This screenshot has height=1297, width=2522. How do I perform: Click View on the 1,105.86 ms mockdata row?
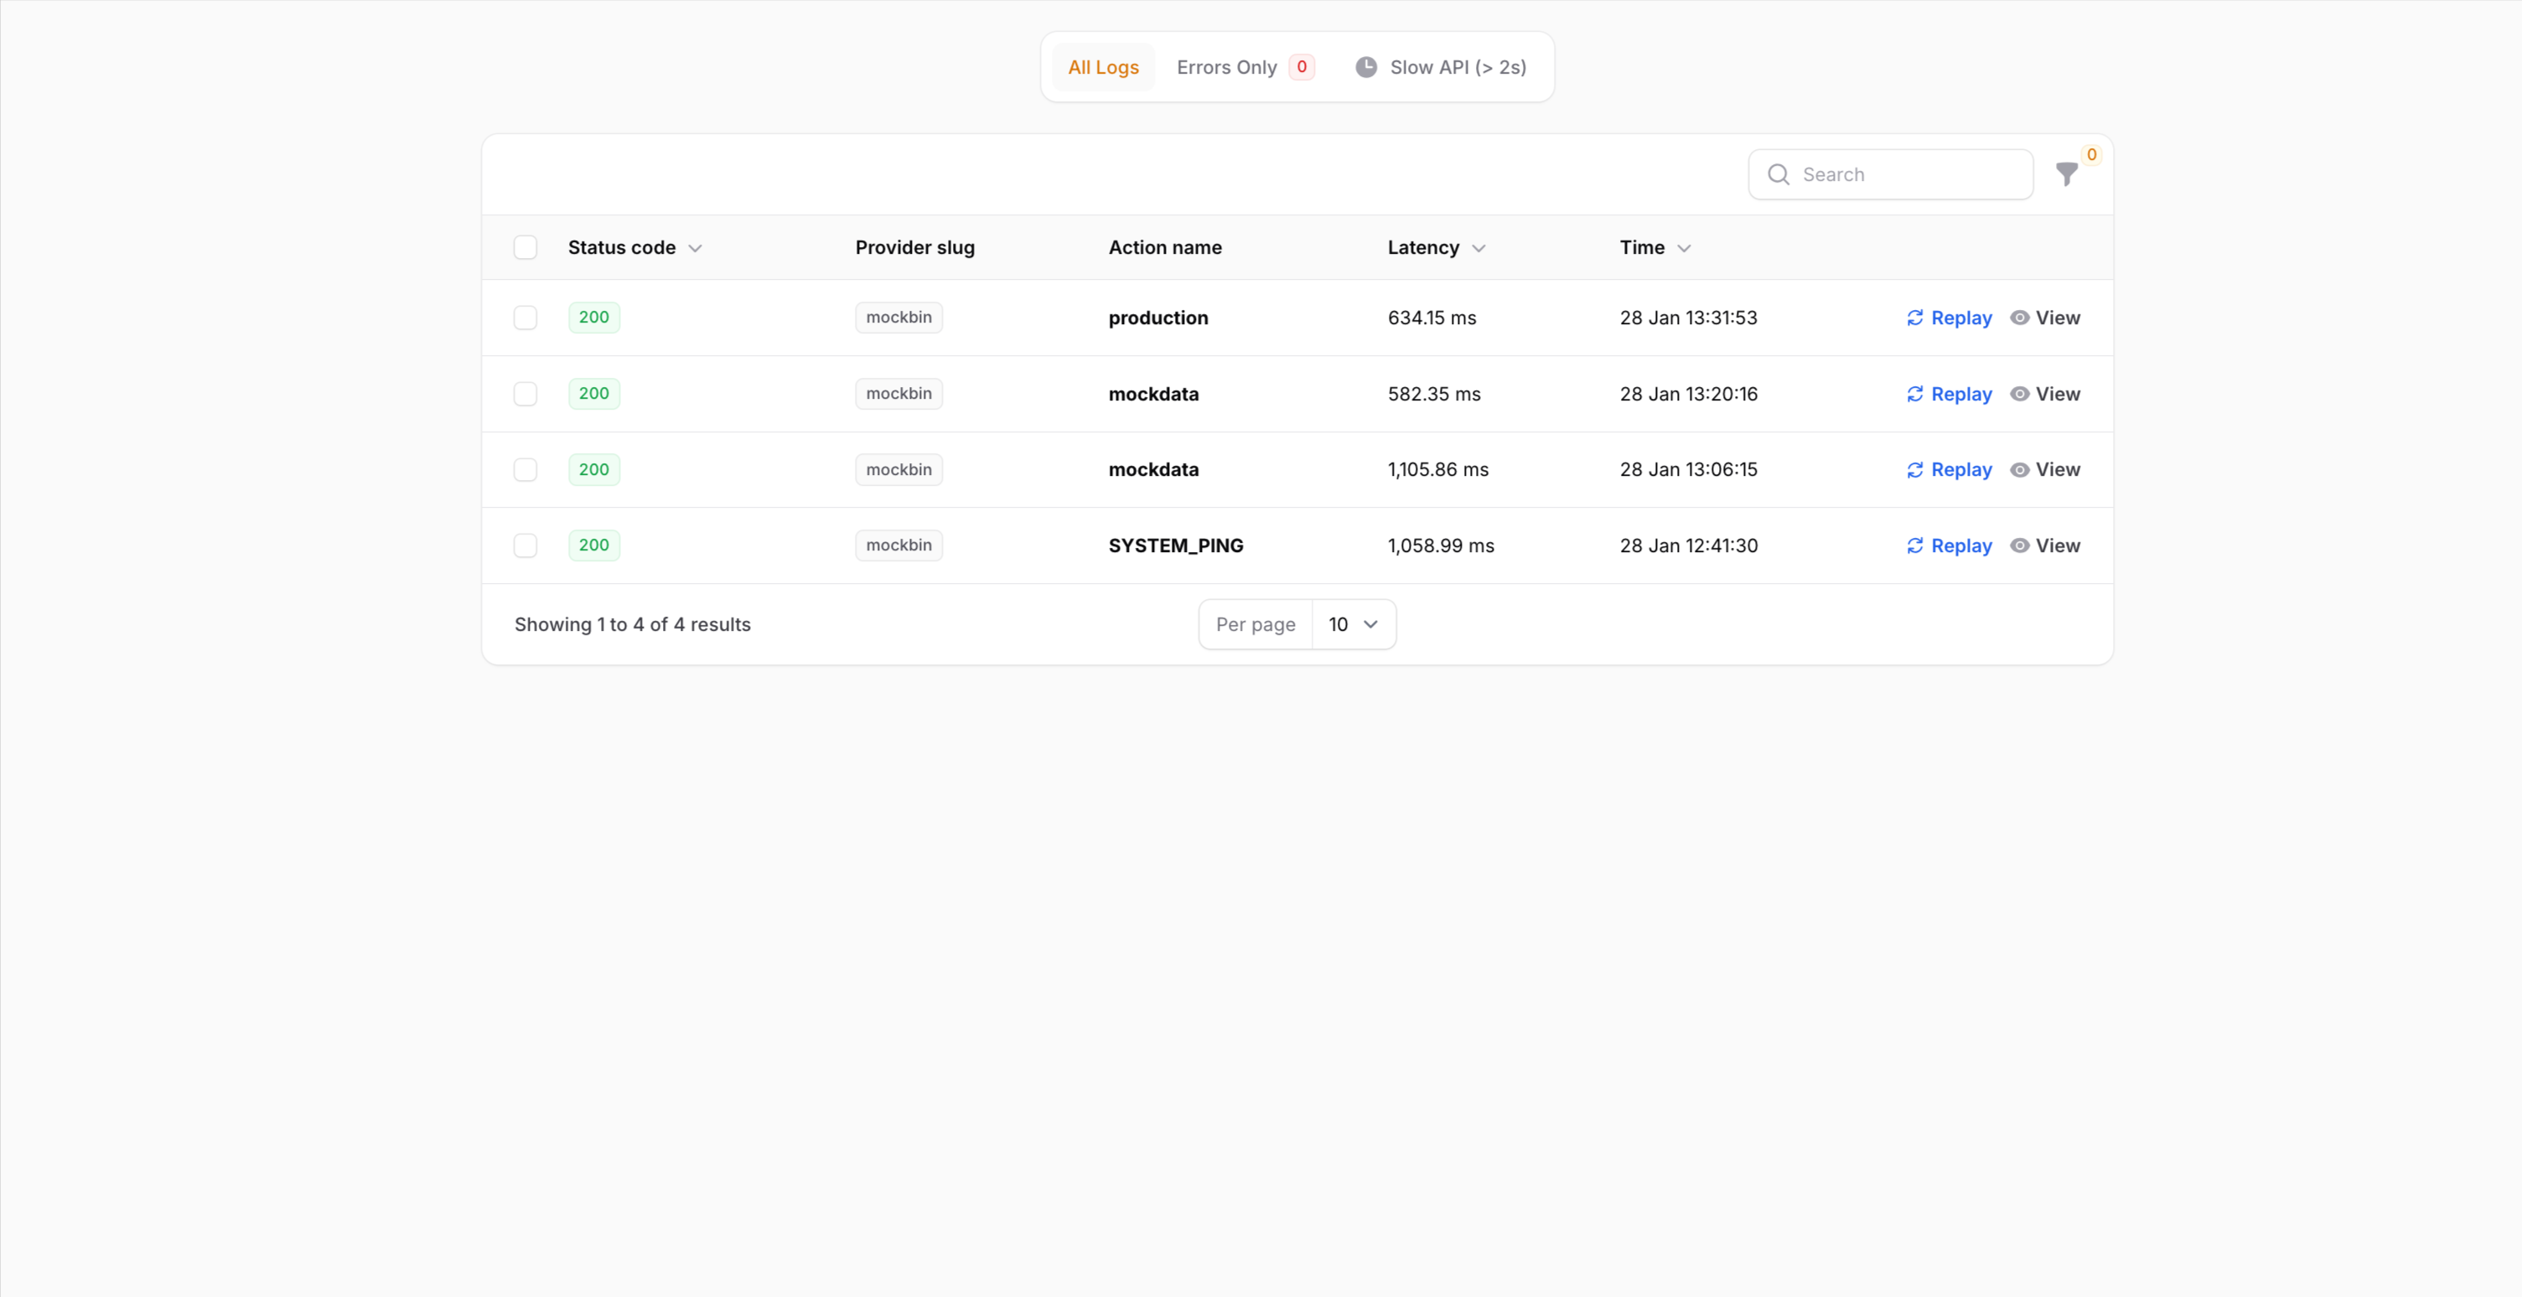[x=2057, y=469]
